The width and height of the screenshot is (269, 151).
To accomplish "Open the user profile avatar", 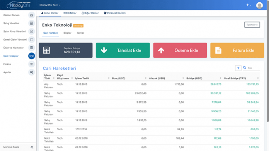I will click(259, 5).
